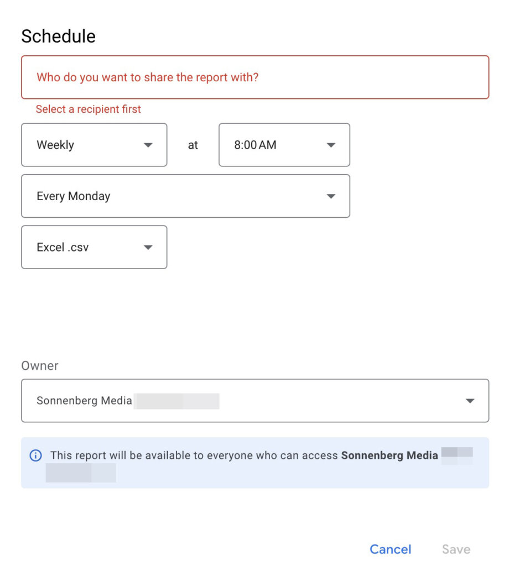The height and width of the screenshot is (566, 509).
Task: Expand the Every Monday day selector
Action: click(x=185, y=196)
